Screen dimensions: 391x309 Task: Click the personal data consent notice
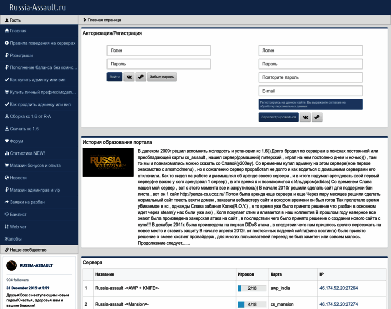point(310,105)
